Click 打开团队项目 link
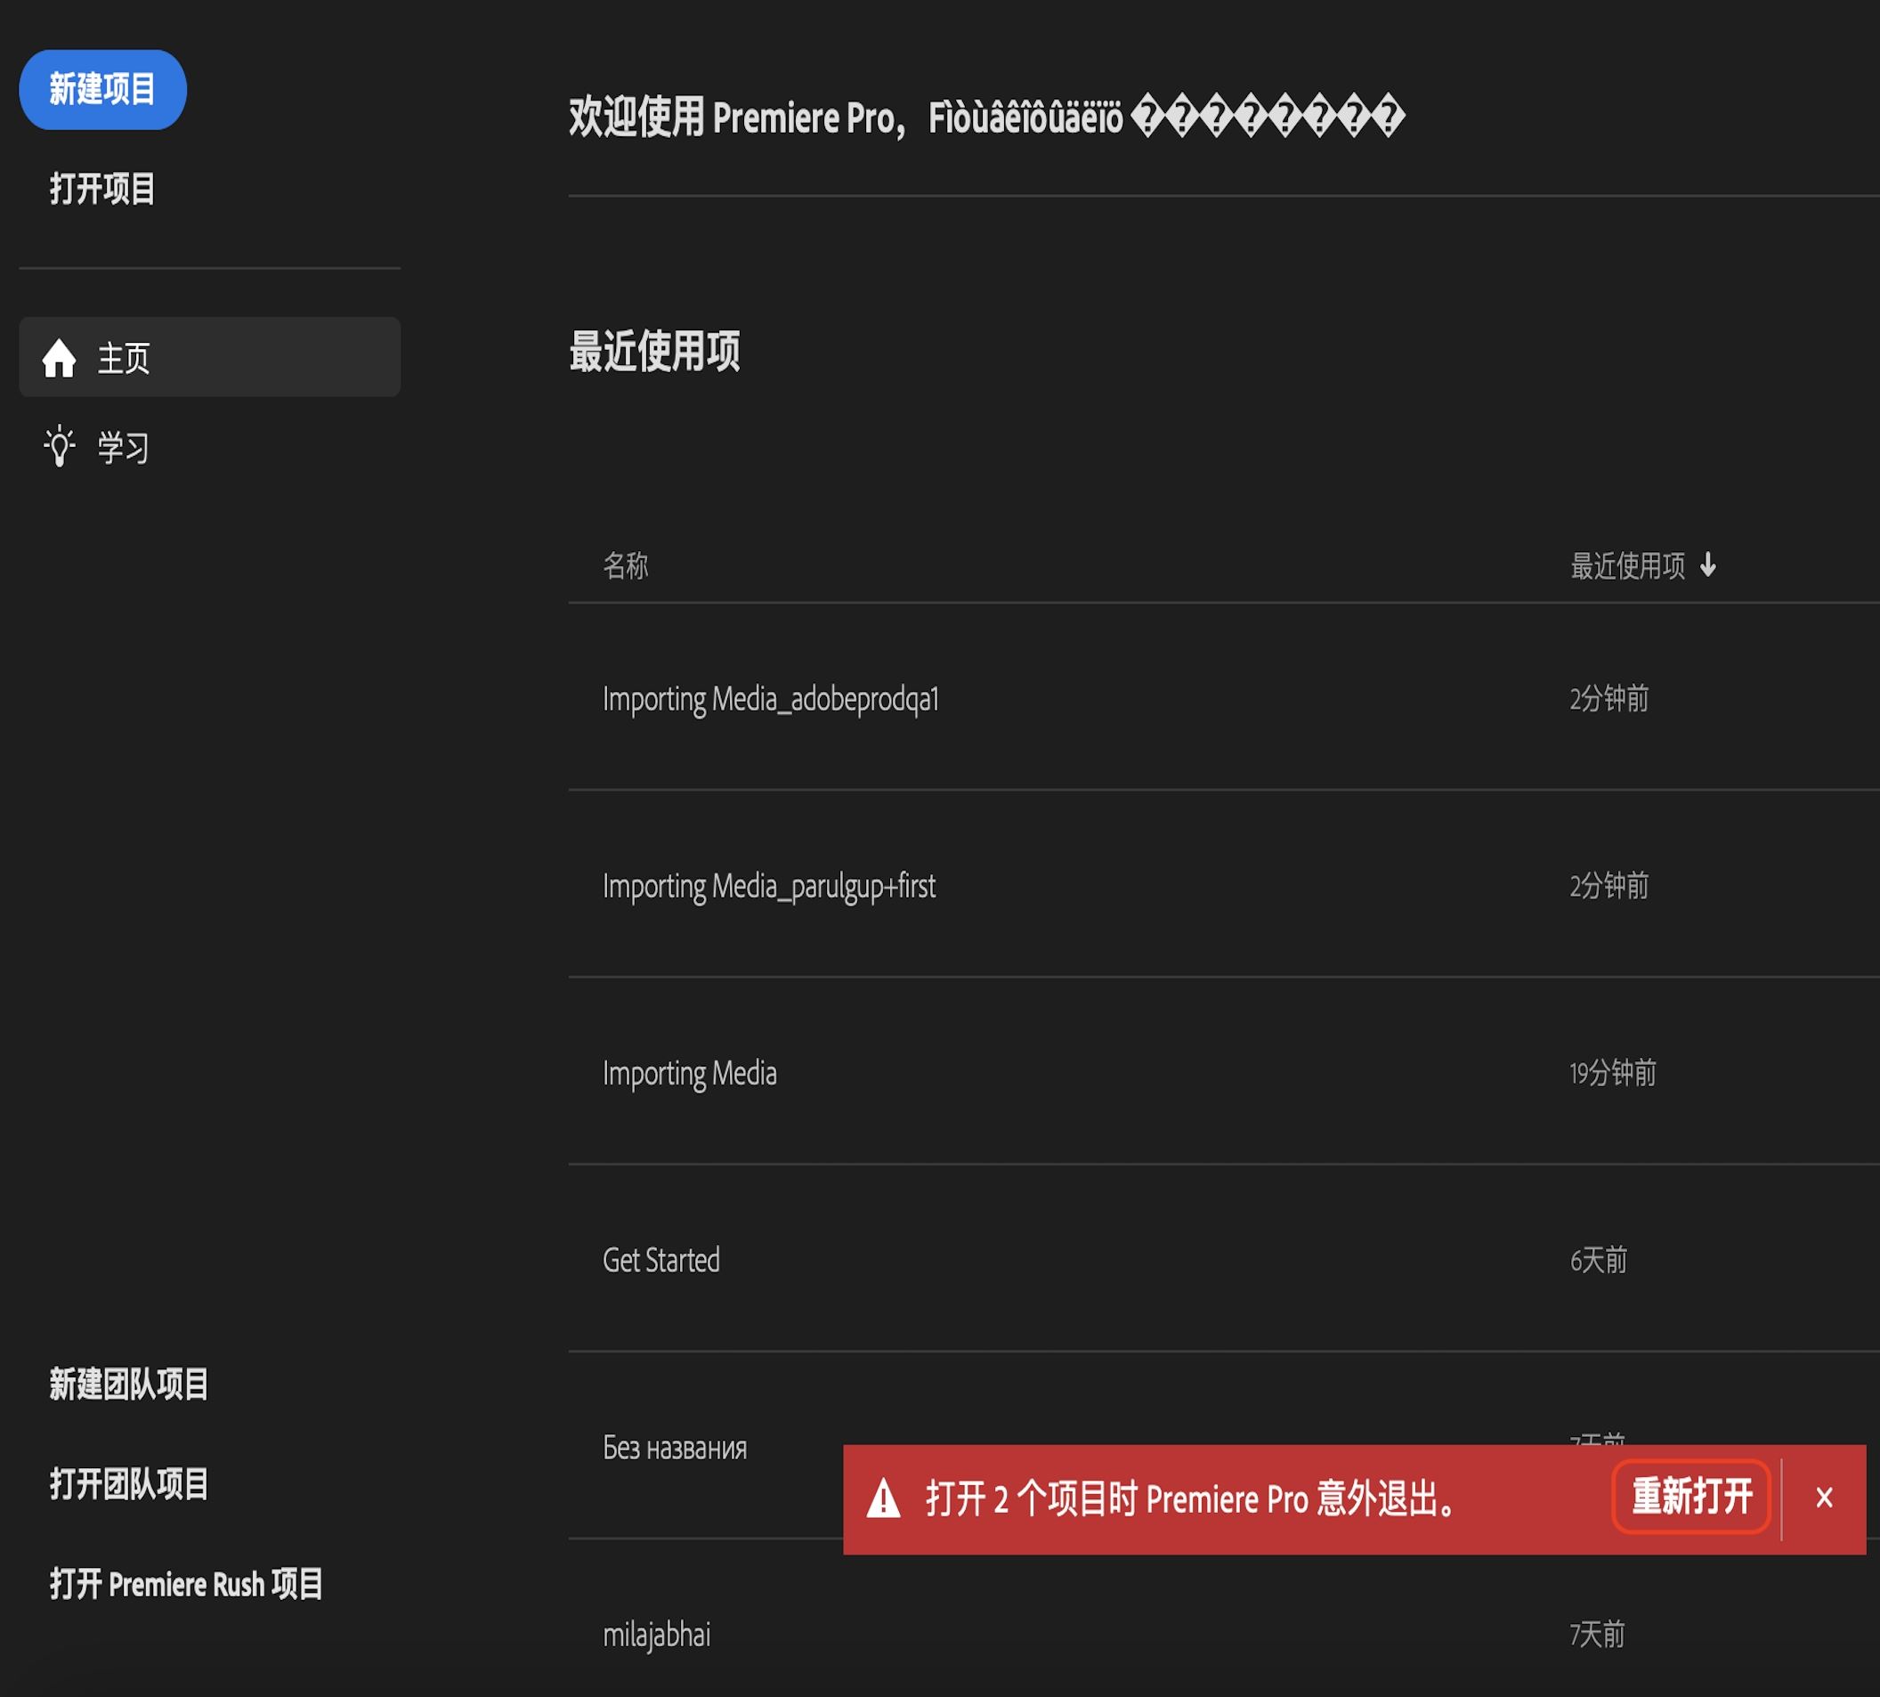 130,1483
